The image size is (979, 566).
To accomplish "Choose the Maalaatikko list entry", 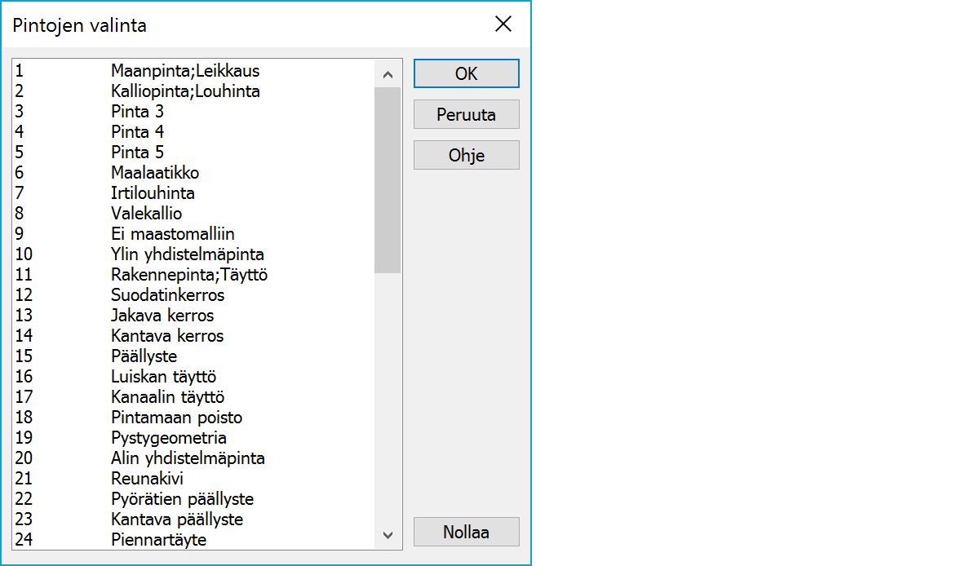I will pyautogui.click(x=155, y=173).
